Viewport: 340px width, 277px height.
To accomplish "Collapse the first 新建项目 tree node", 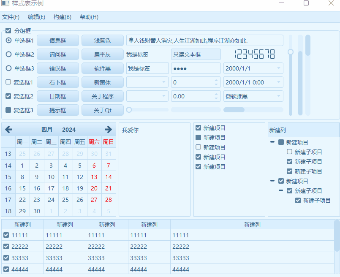I will (x=272, y=142).
